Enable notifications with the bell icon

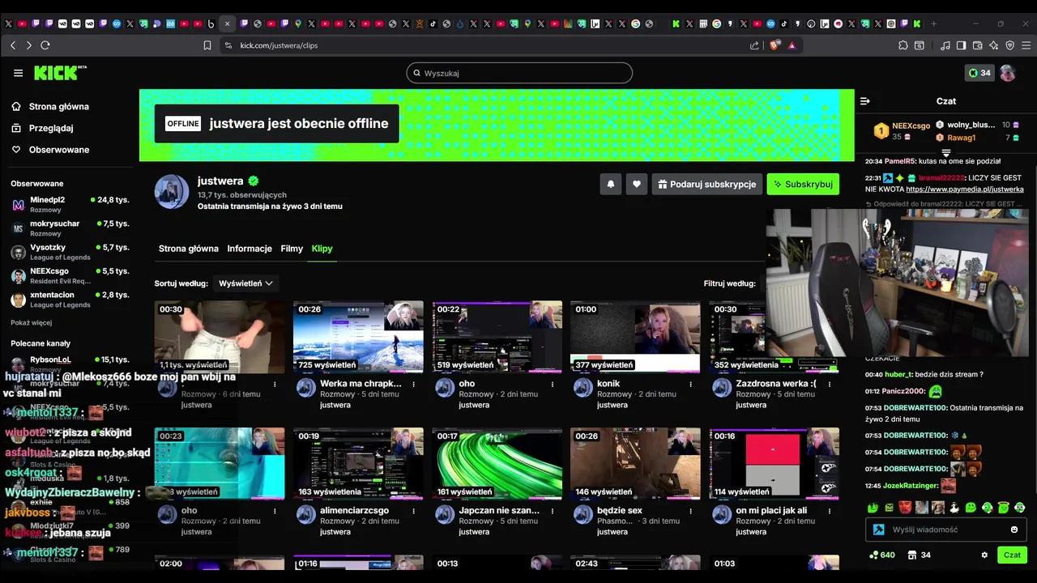tap(611, 185)
